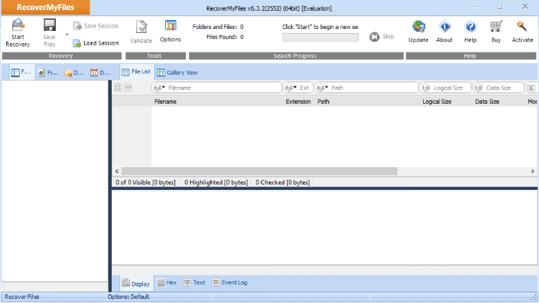Open the Filename filter A-Z dropdown
This screenshot has height=303, width=539.
click(x=159, y=88)
